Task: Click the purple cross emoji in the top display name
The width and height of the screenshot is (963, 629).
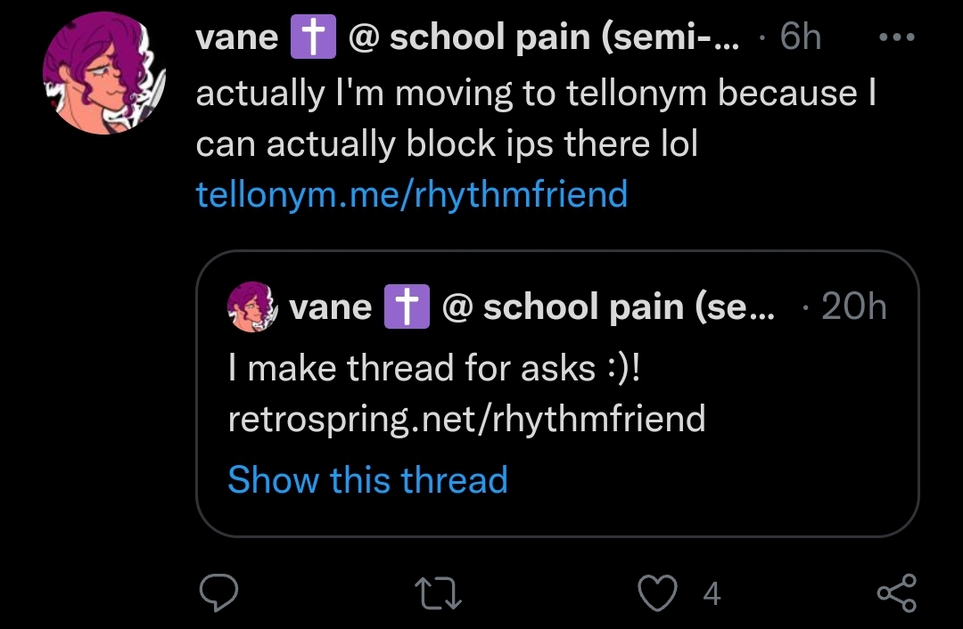Action: pos(313,37)
